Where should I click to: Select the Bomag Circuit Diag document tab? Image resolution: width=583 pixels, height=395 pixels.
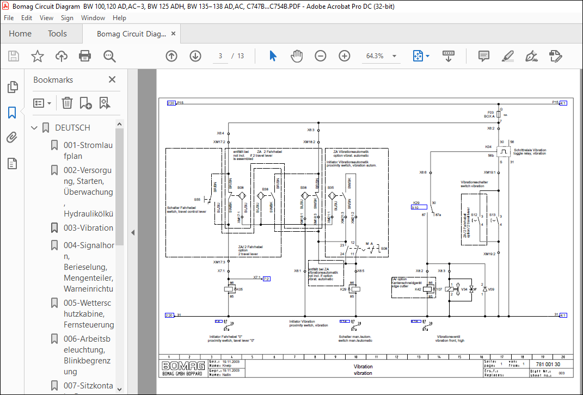(131, 34)
